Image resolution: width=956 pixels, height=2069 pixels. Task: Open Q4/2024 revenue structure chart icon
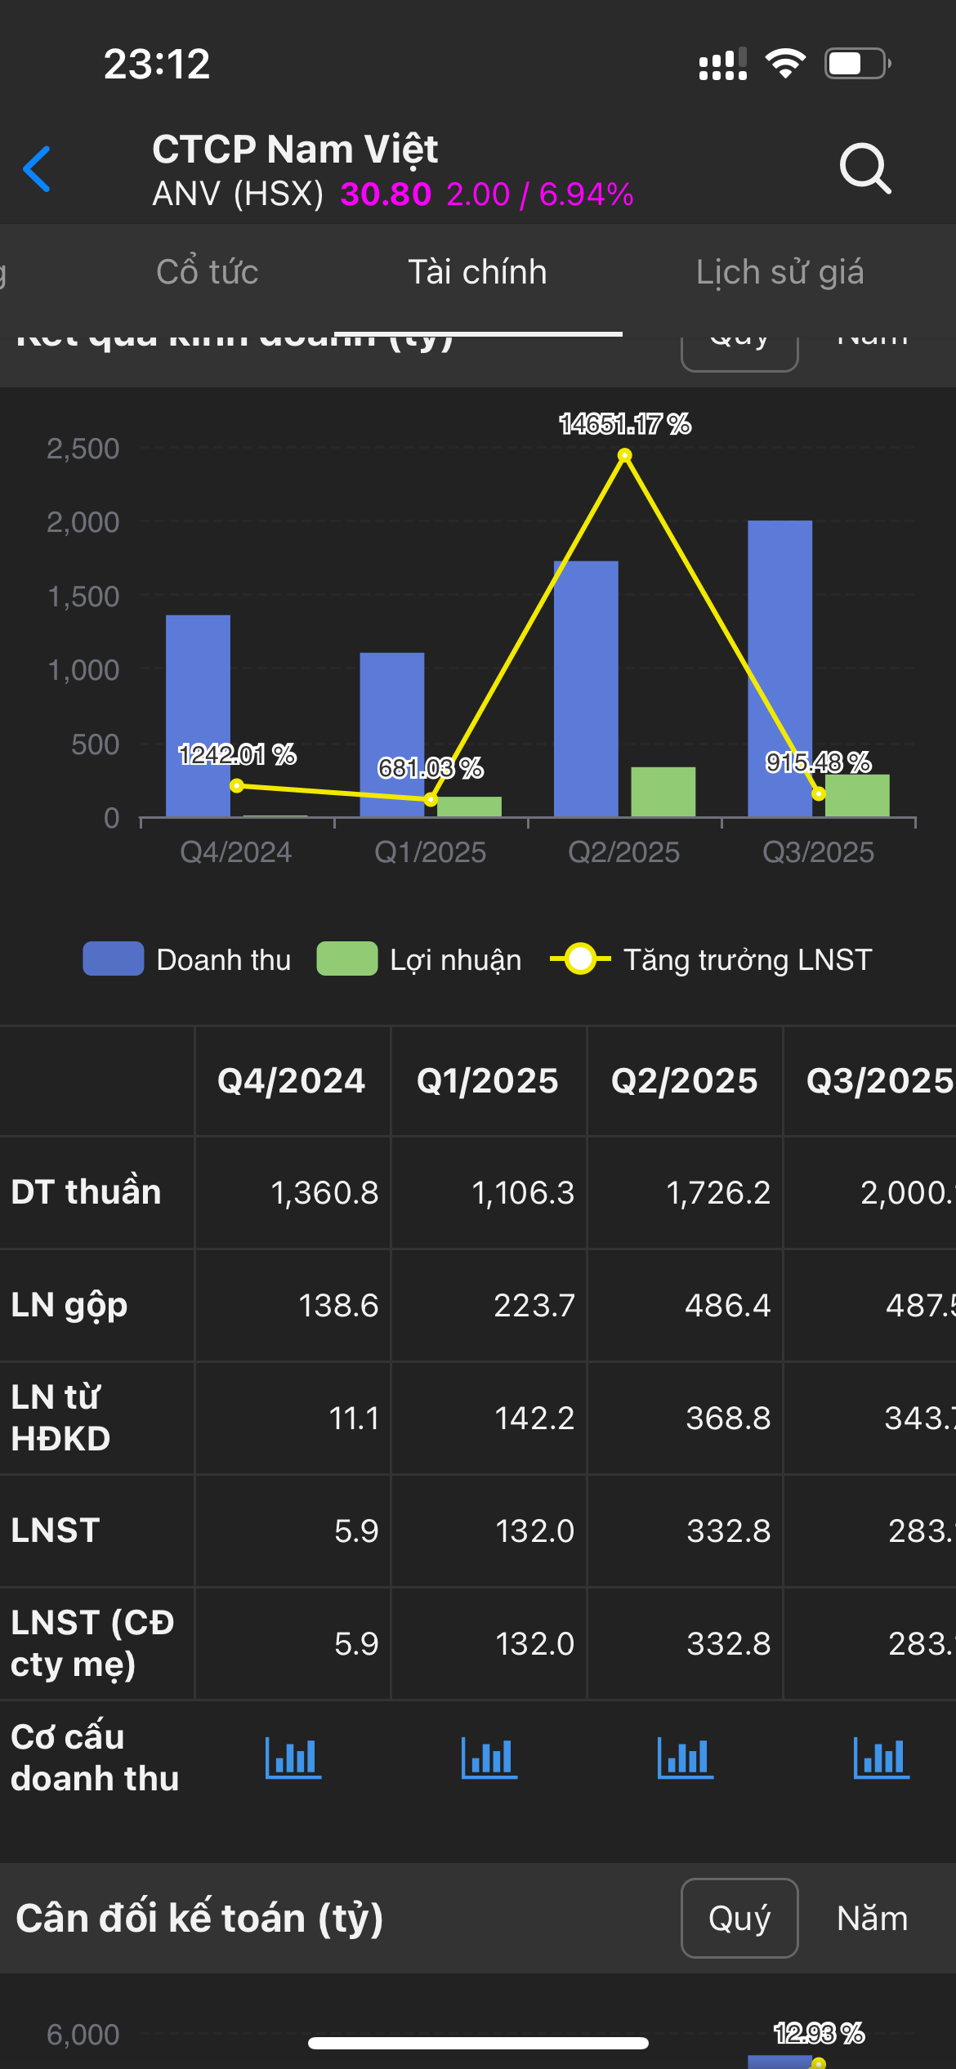click(x=293, y=1758)
